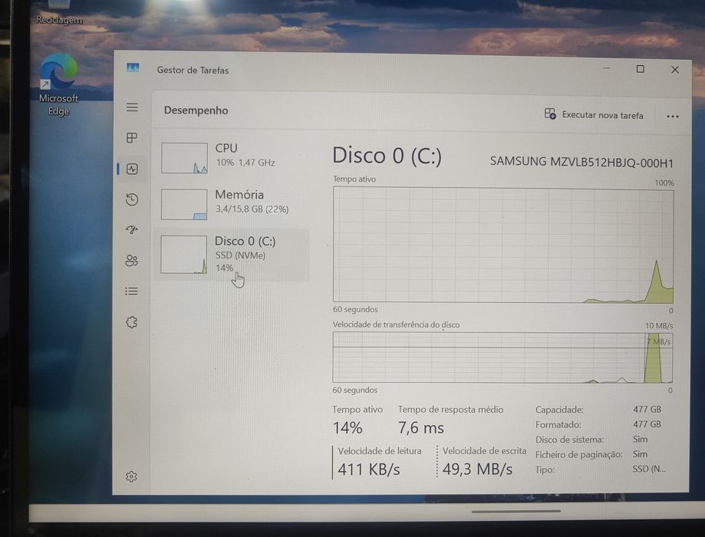Viewport: 705px width, 537px height.
Task: Open the three-dots more options menu
Action: (x=672, y=116)
